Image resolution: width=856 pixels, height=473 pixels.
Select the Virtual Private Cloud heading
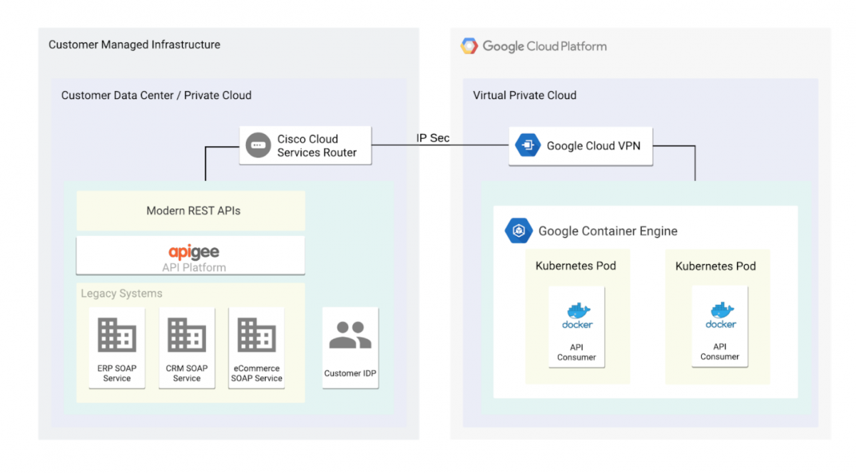pyautogui.click(x=524, y=95)
